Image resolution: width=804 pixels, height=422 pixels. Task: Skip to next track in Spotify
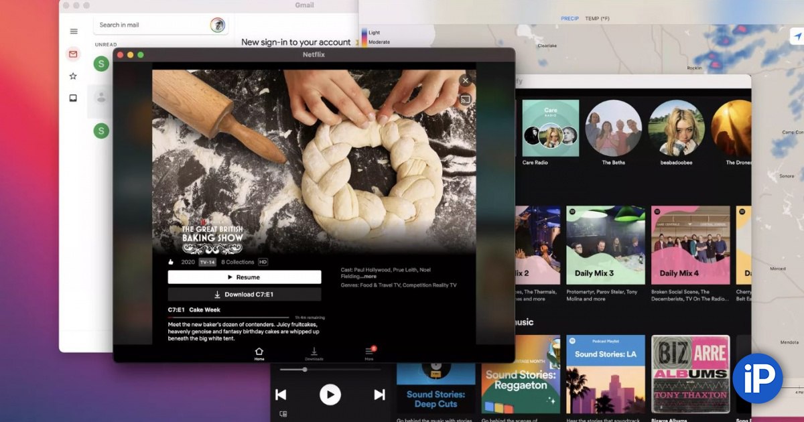[x=379, y=395]
